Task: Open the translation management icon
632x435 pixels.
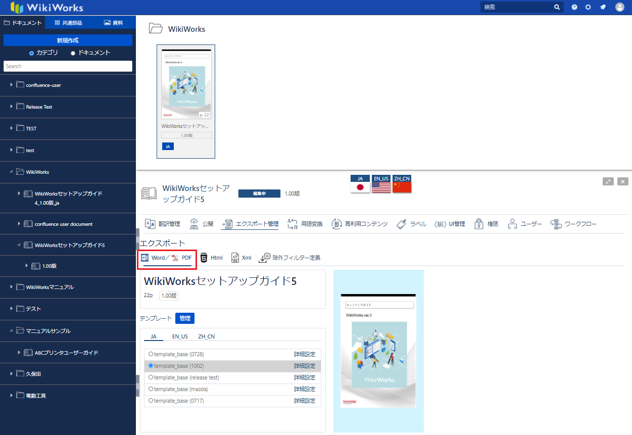Action: point(150,224)
